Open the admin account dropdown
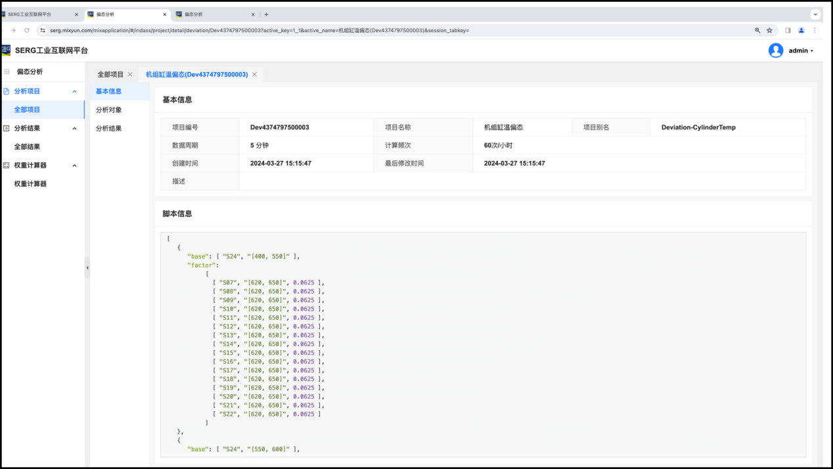The height and width of the screenshot is (469, 833). point(801,51)
